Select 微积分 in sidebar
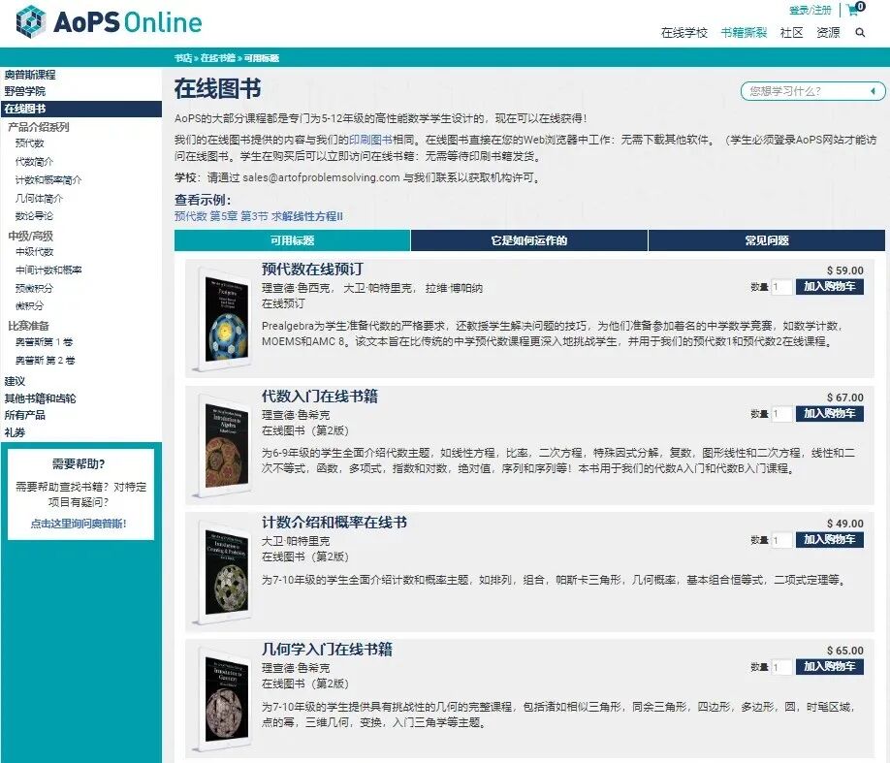This screenshot has width=890, height=763. click(x=29, y=305)
